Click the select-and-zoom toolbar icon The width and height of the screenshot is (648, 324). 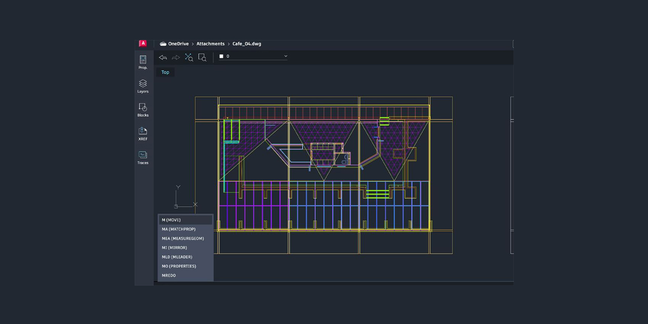(189, 57)
